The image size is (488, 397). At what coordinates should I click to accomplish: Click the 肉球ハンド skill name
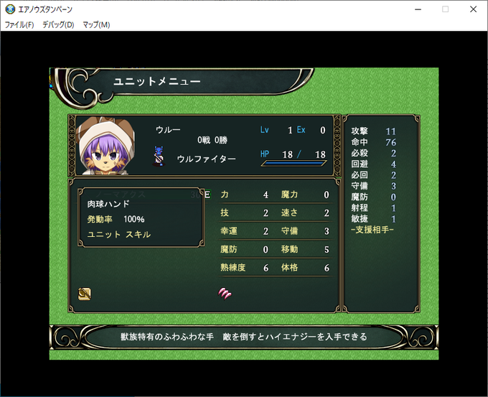click(108, 204)
